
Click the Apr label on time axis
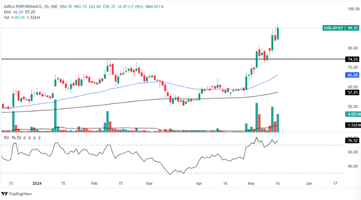click(199, 182)
